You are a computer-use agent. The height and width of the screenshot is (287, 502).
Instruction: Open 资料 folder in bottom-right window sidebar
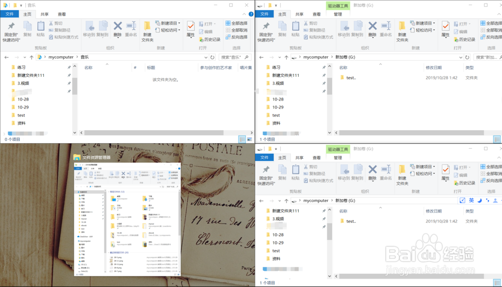click(276, 258)
